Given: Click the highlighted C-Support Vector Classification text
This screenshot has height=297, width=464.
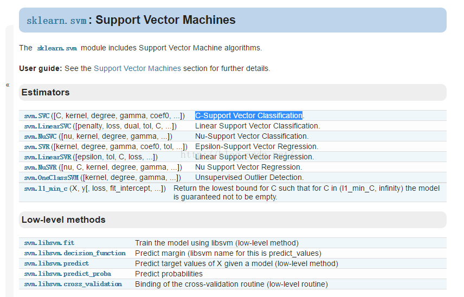Looking at the screenshot, I should point(249,115).
